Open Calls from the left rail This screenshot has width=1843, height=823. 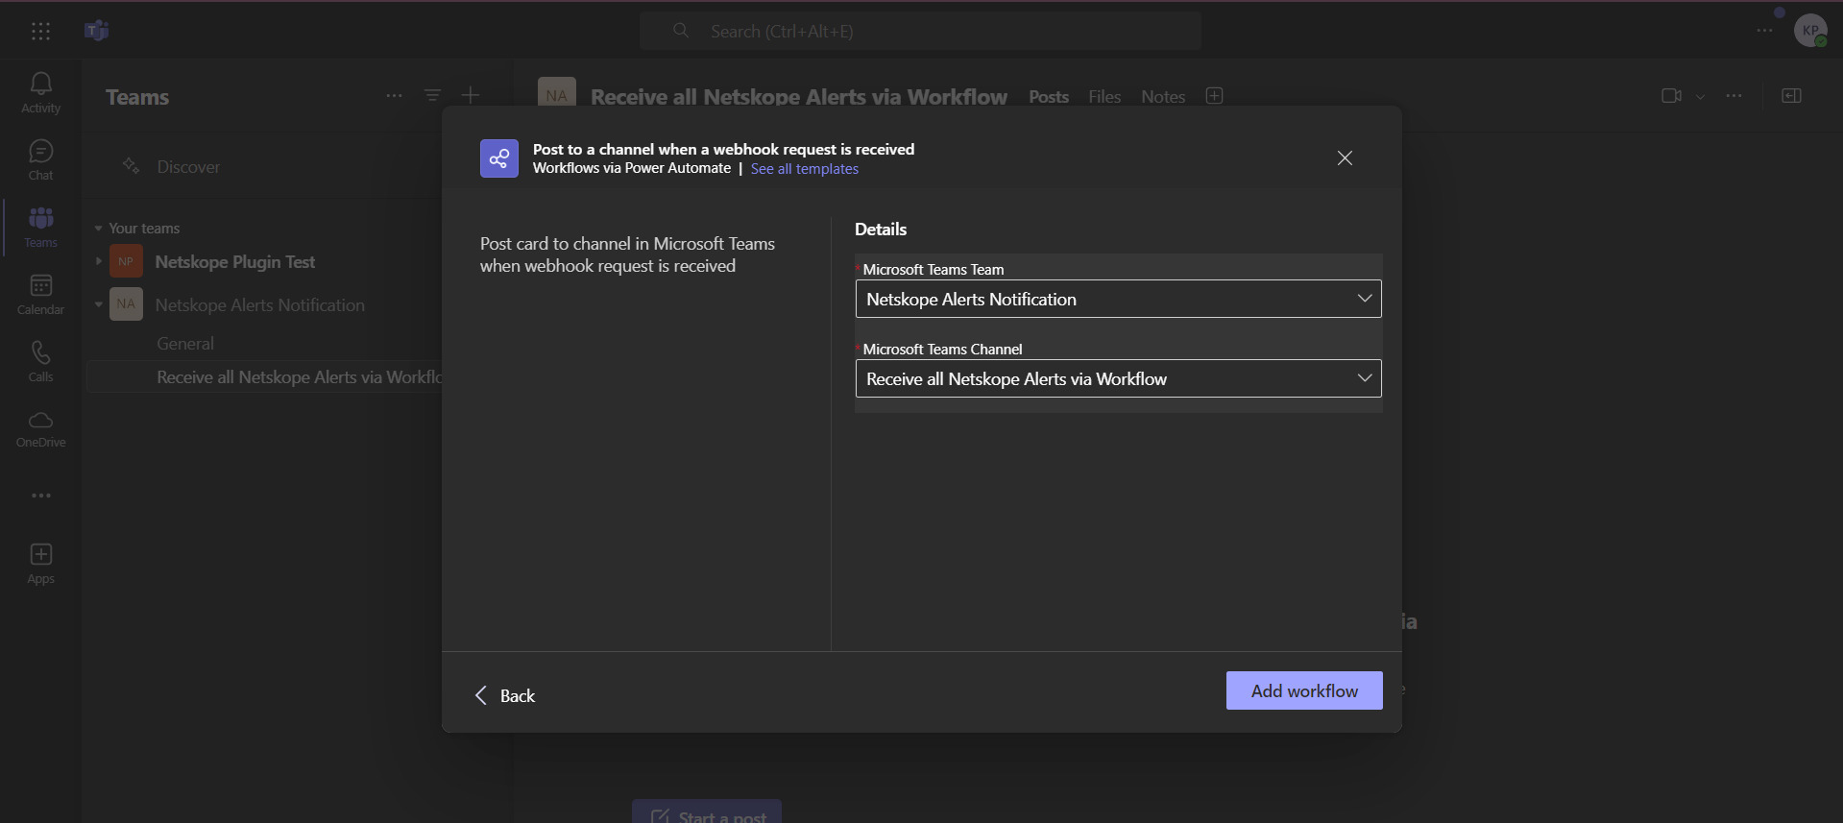40,361
